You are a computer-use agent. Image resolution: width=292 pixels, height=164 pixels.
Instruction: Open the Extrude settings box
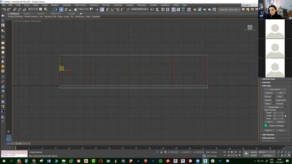[x=273, y=97]
